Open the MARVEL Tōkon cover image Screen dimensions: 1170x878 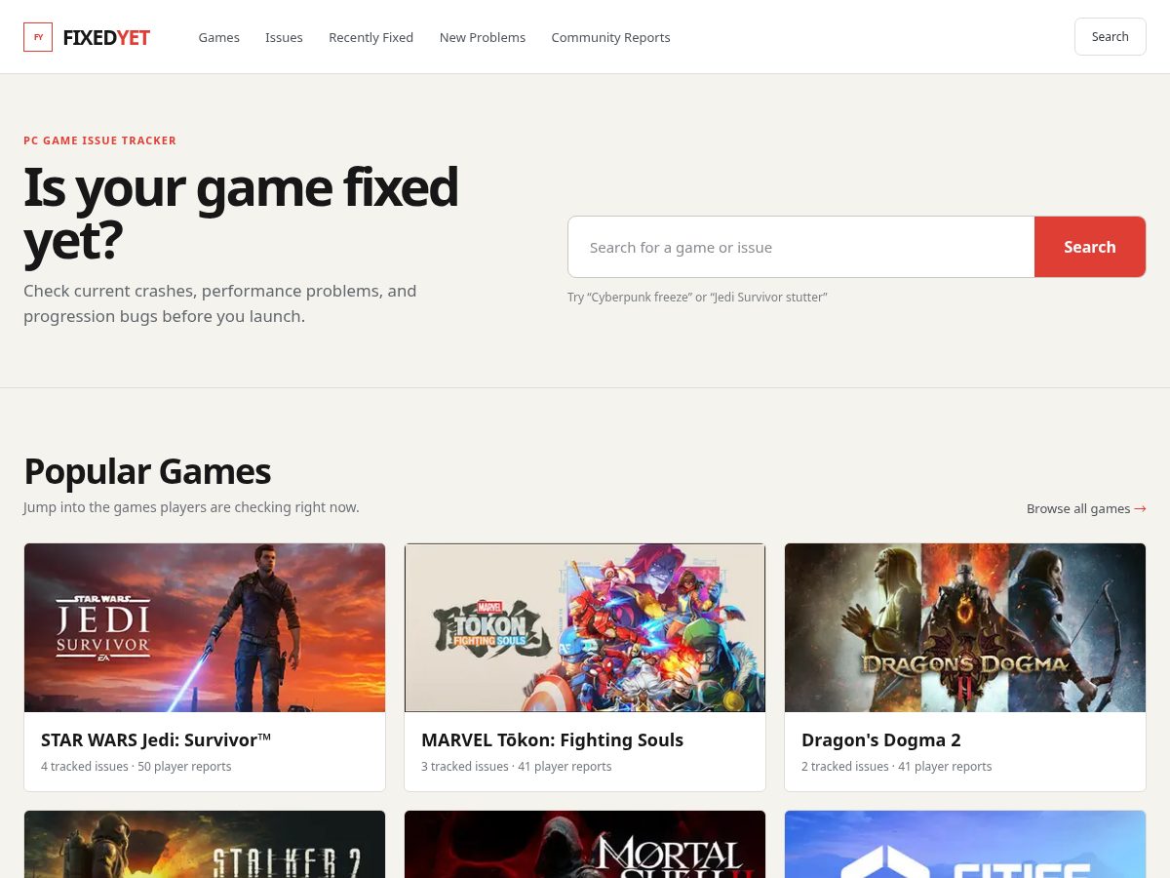[x=585, y=627]
